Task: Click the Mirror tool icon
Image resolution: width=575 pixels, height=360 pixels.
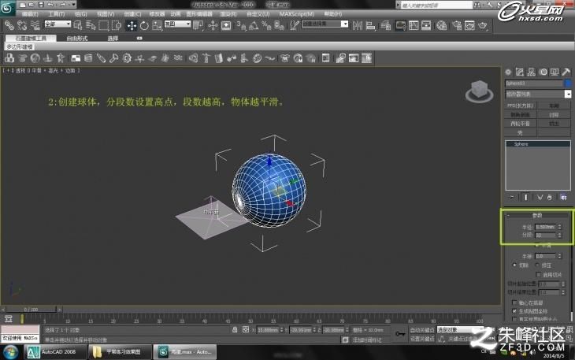Action: 357,25
